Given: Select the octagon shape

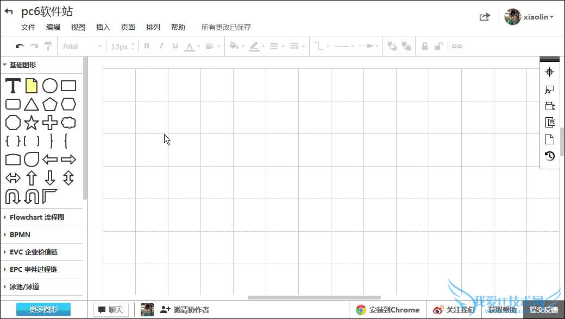Looking at the screenshot, I should pyautogui.click(x=13, y=123).
